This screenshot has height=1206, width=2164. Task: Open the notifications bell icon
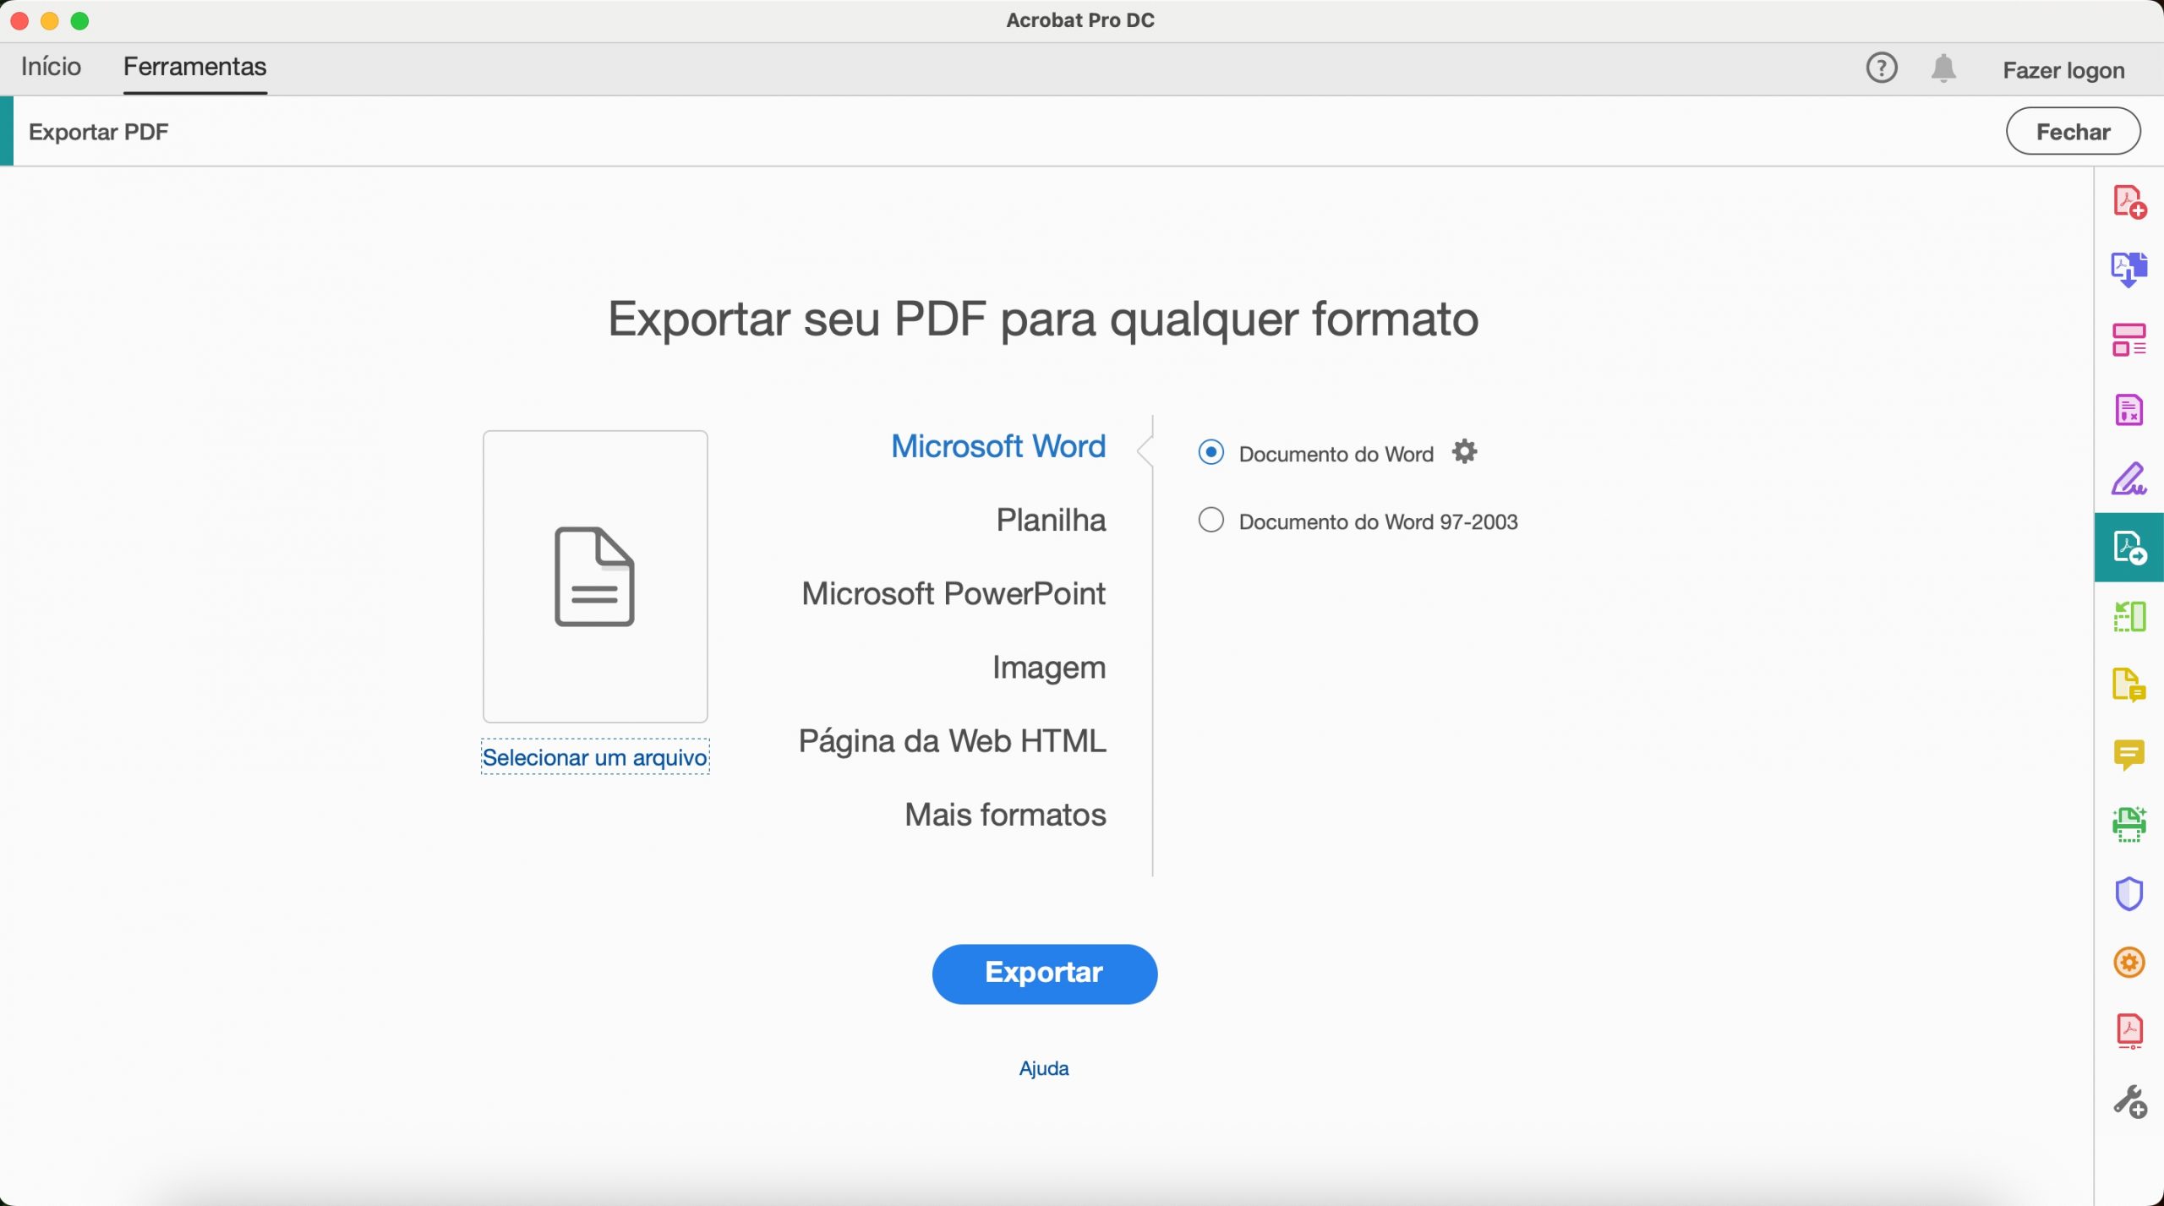1943,68
